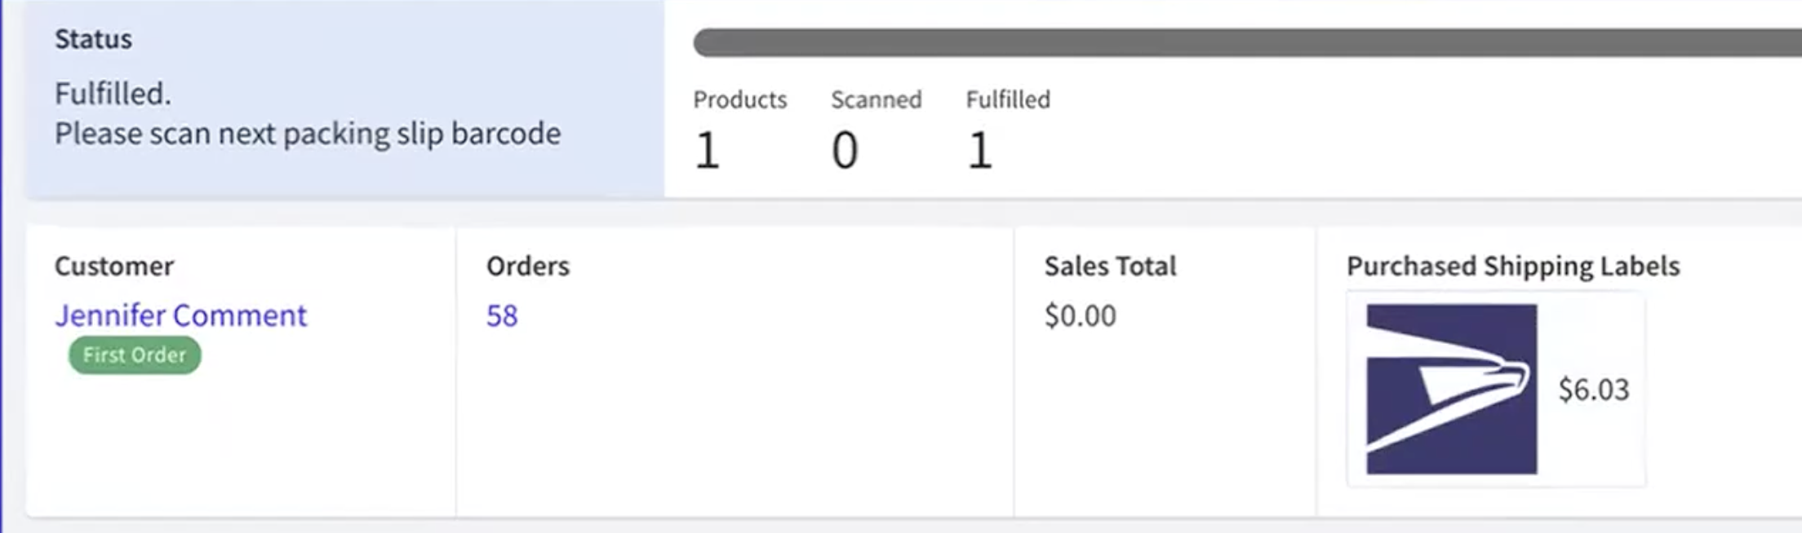Open the Jennifer Comment customer link

point(180,315)
